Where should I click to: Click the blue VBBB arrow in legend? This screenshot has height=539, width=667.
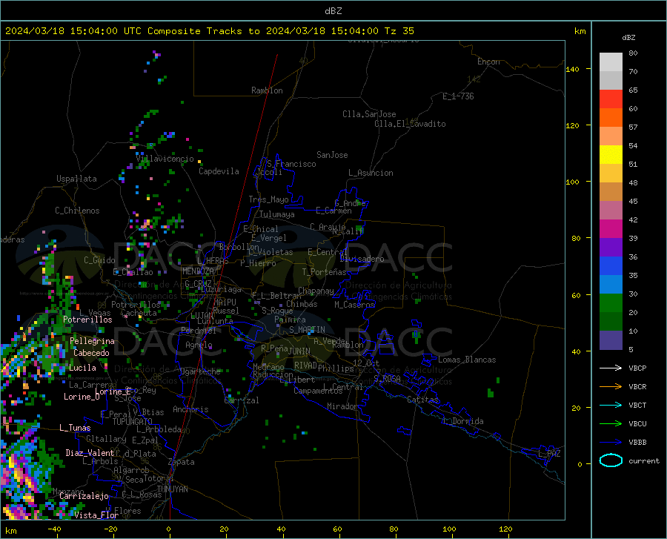coord(611,443)
